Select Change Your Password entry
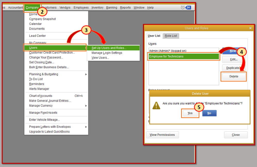257x167 pixels. (46, 57)
